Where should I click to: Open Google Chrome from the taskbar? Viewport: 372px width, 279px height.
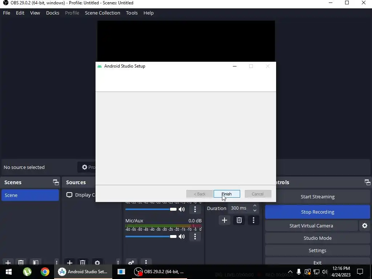(45, 272)
